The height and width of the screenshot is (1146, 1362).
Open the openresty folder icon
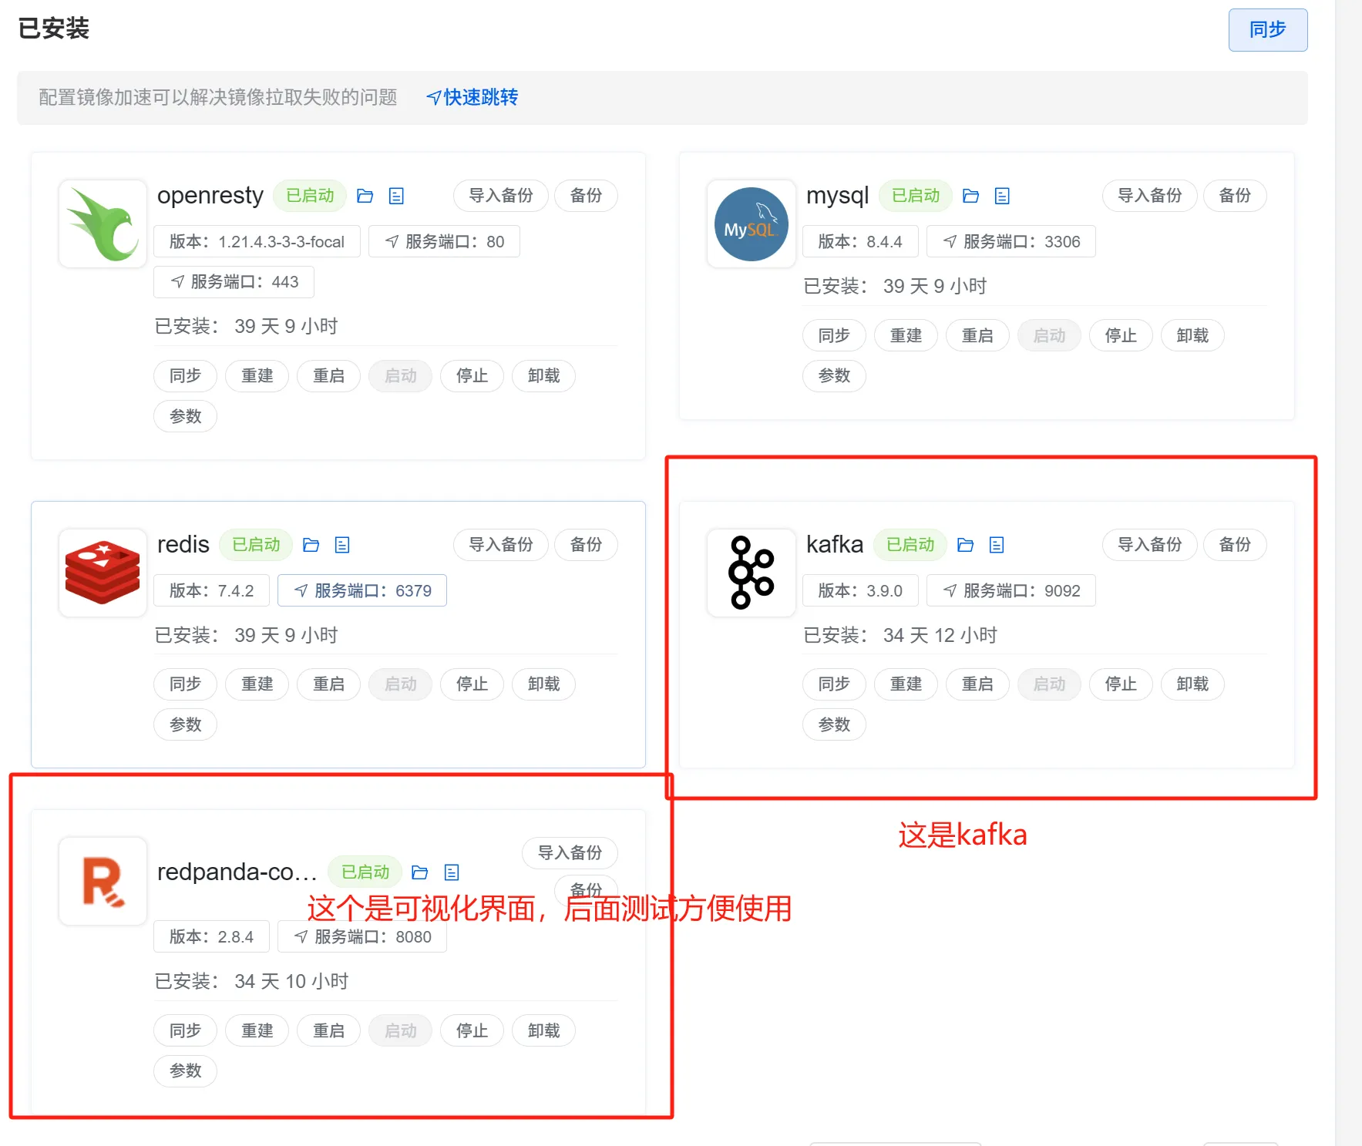click(365, 197)
